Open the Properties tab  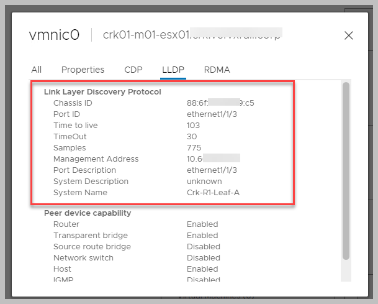click(x=83, y=70)
